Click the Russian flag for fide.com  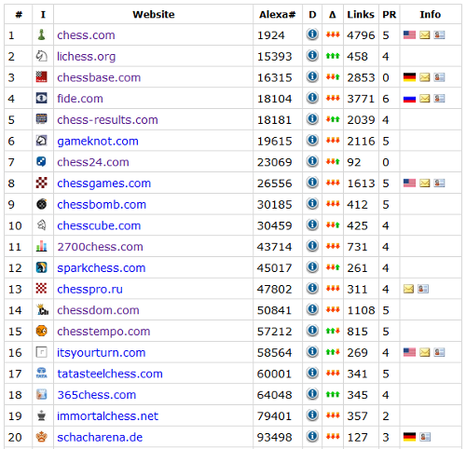click(x=409, y=99)
